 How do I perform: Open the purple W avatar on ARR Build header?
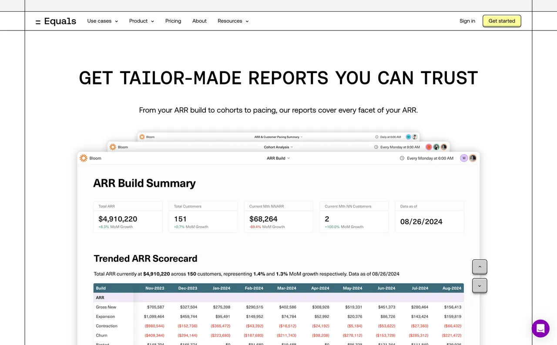coord(464,158)
